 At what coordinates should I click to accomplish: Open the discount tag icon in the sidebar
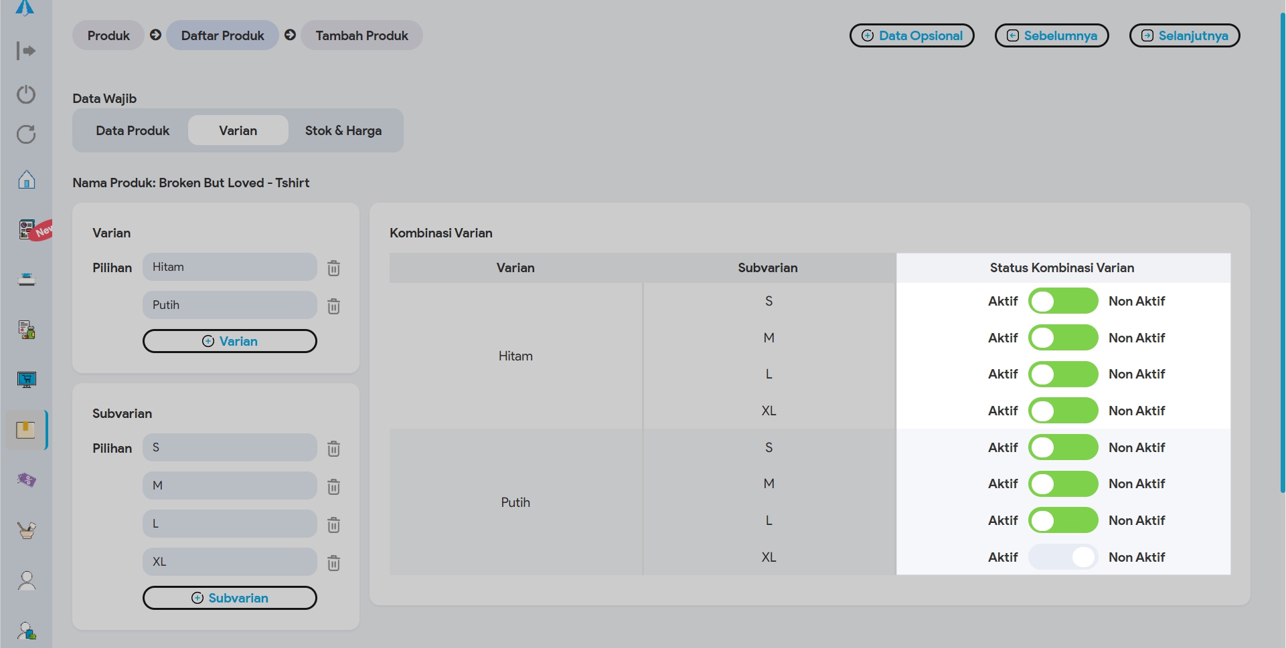(x=26, y=479)
